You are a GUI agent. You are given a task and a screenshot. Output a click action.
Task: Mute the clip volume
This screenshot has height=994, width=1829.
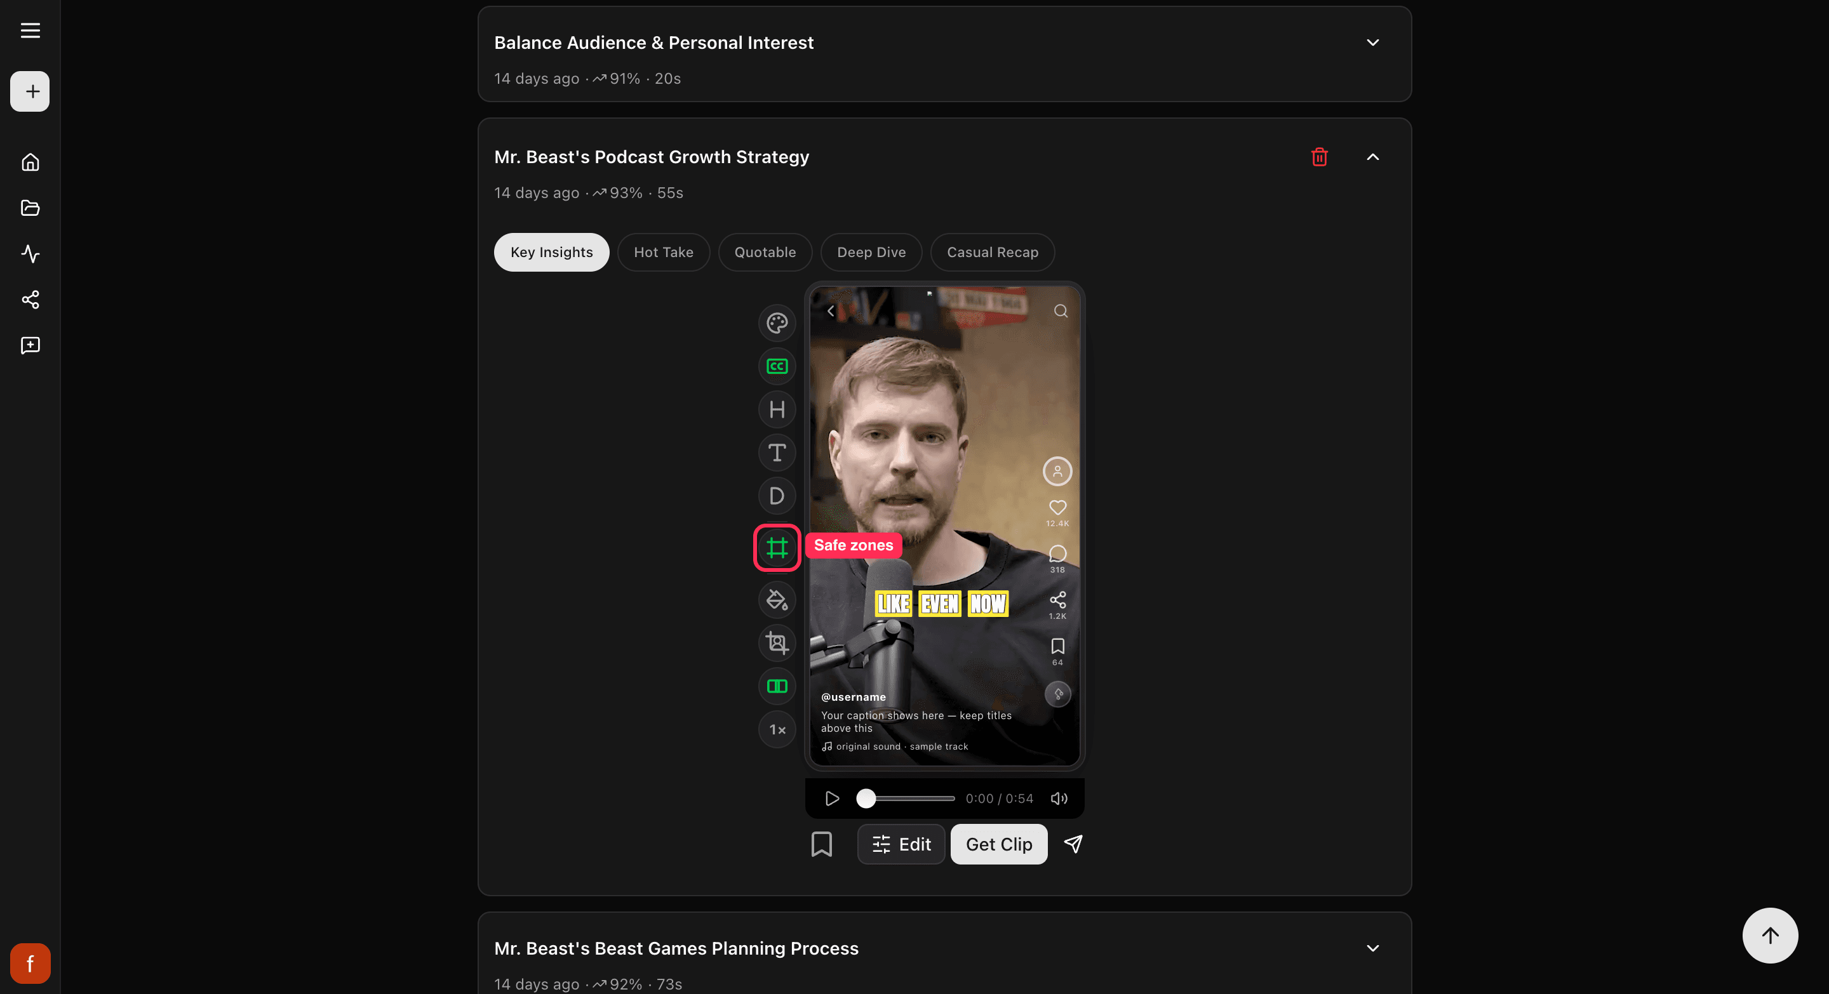pos(1059,799)
